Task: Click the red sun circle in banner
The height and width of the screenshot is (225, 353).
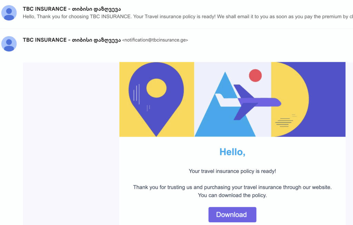Action: coord(255,76)
